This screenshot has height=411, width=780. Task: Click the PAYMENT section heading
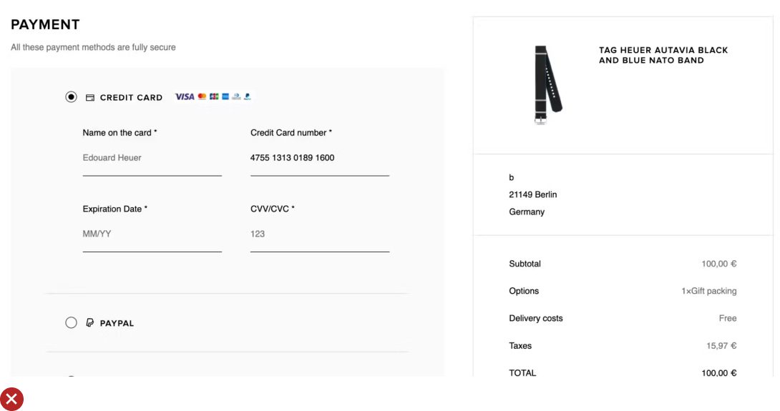pyautogui.click(x=45, y=24)
